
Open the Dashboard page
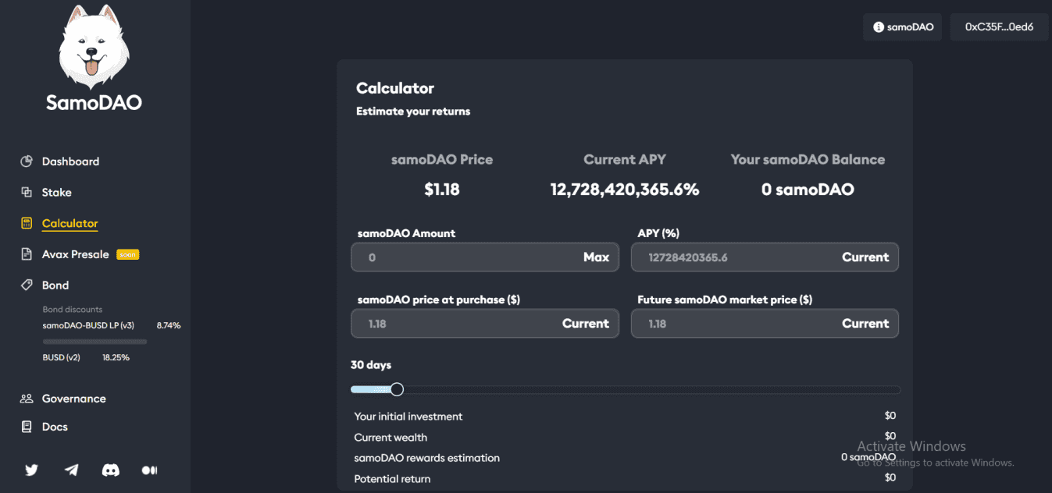(70, 161)
